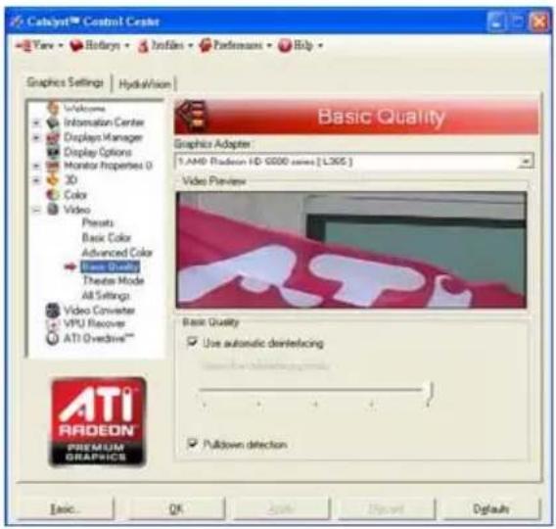Click the Discard button
The image size is (556, 529).
386,509
